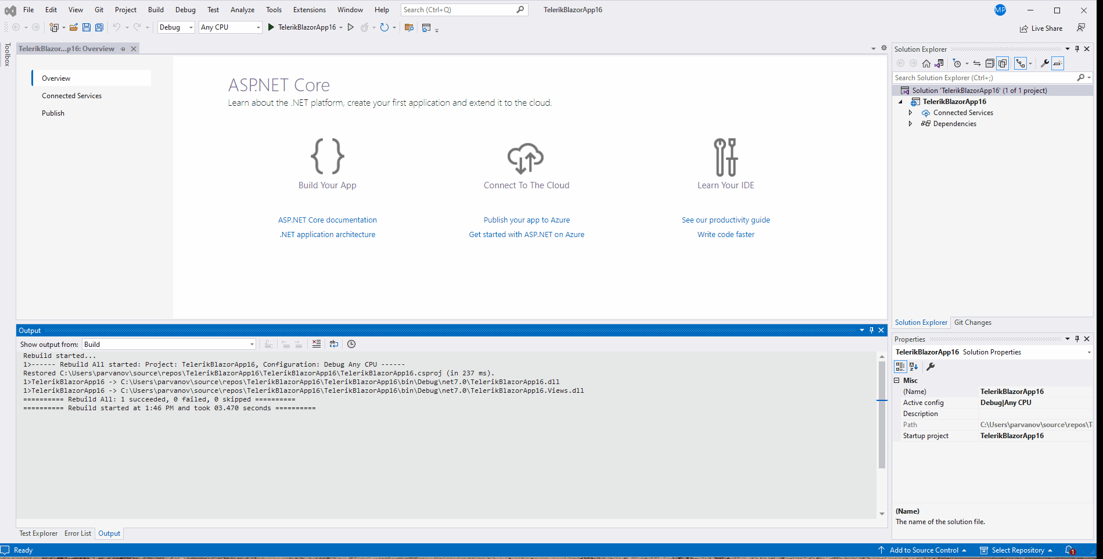This screenshot has width=1103, height=559.
Task: Switch to the Error List tab
Action: [78, 533]
